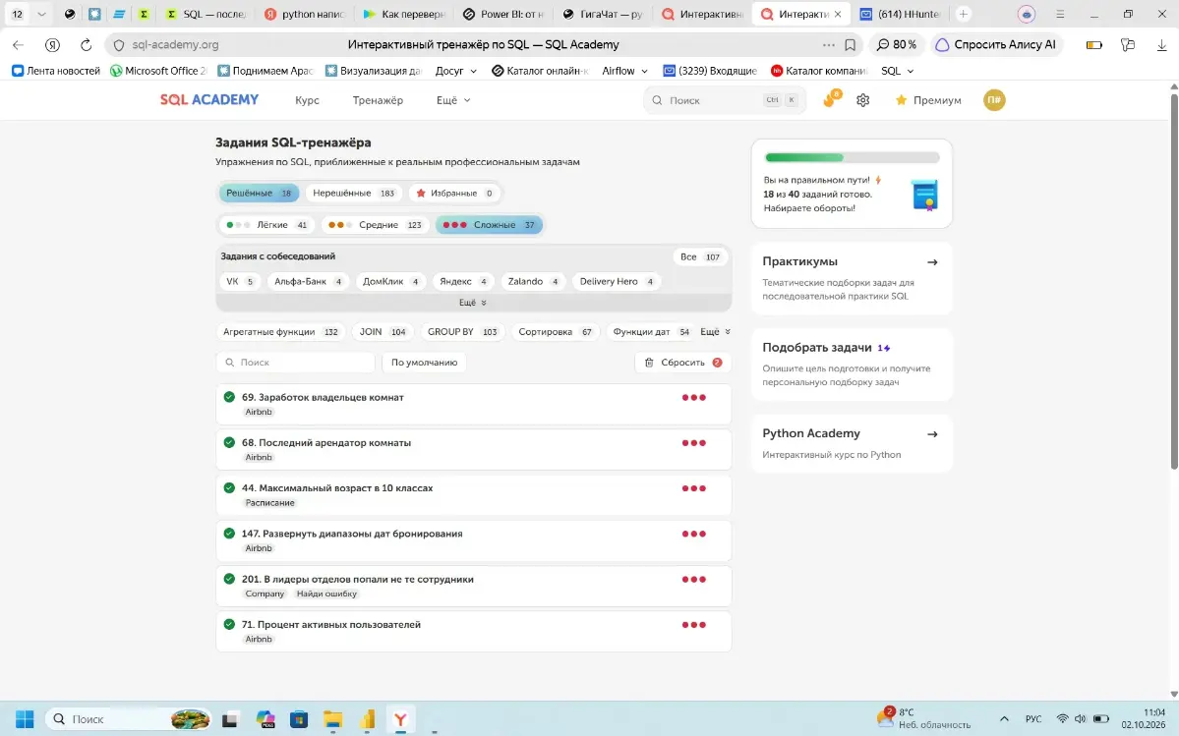1179x736 pixels.
Task: Click the SQL Academy logo
Action: (x=209, y=100)
